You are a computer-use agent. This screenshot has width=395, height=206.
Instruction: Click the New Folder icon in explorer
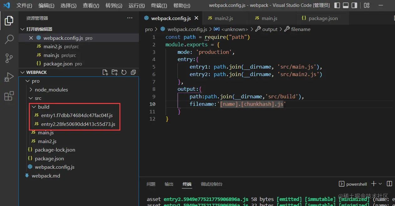pyautogui.click(x=115, y=72)
